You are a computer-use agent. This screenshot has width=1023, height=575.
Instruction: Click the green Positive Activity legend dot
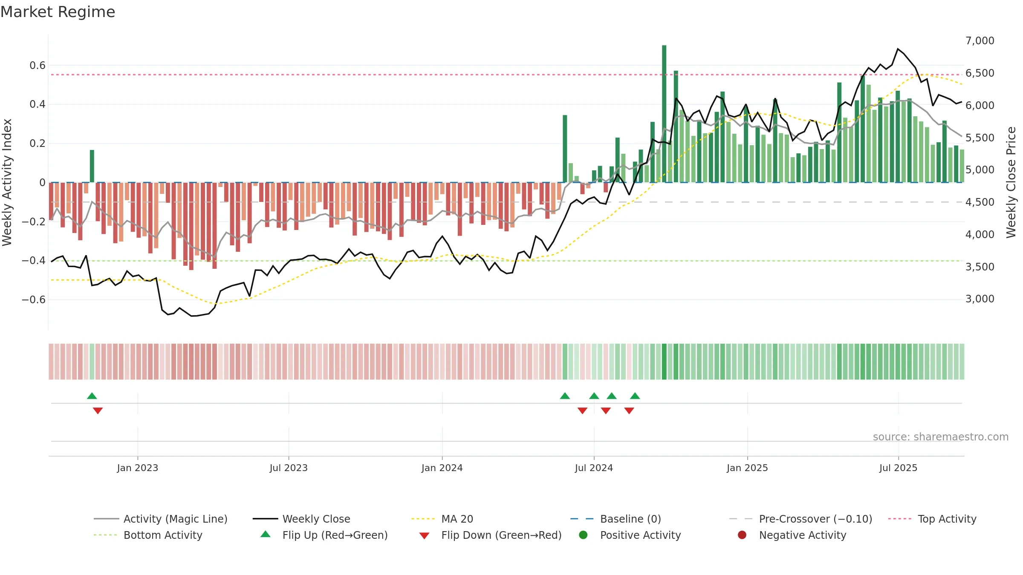[583, 535]
